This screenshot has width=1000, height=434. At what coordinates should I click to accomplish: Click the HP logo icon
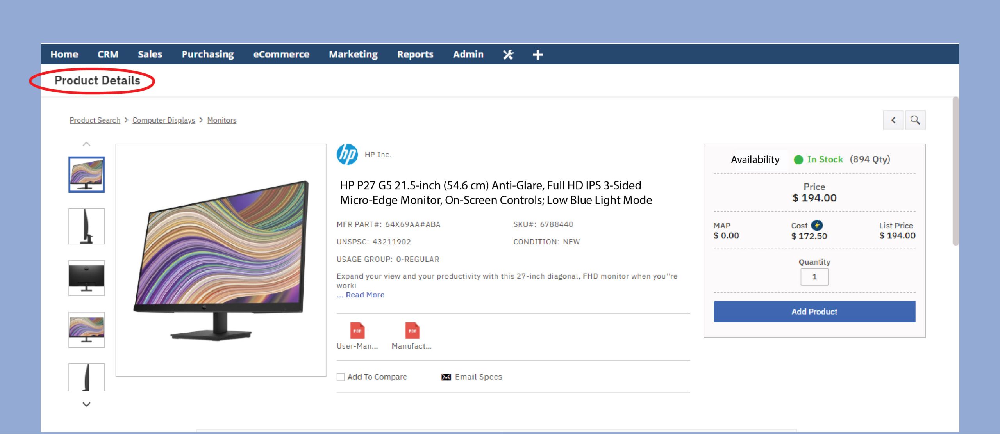[x=347, y=155]
